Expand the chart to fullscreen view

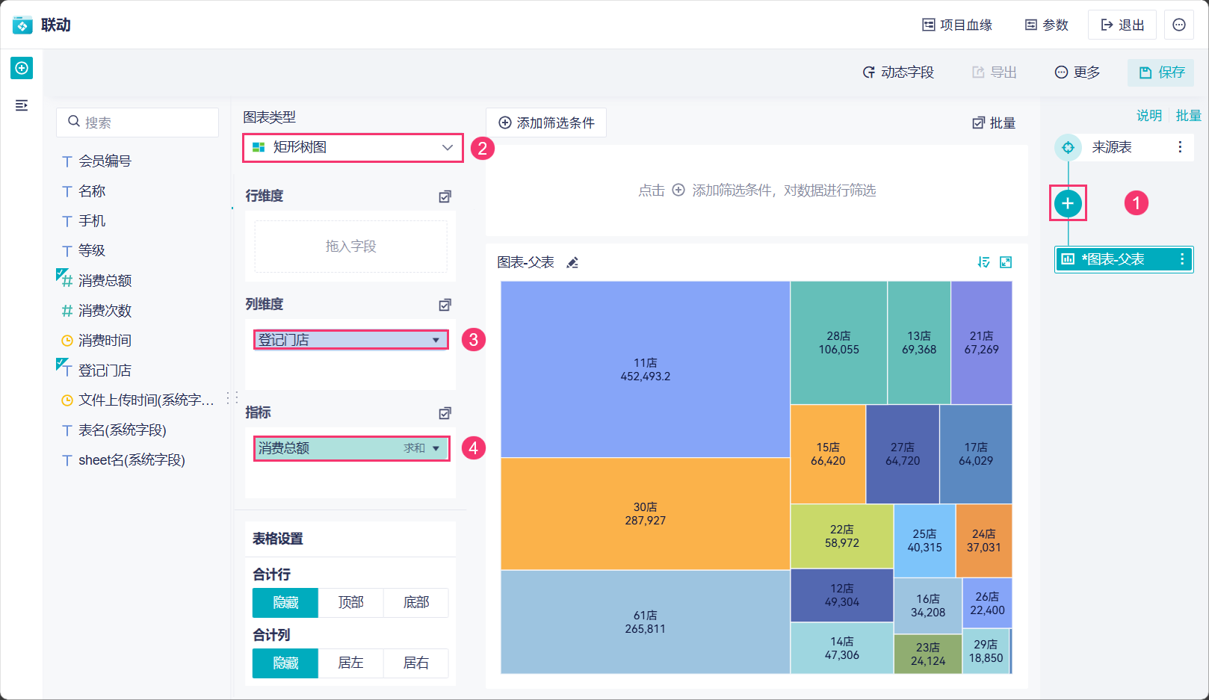1006,262
